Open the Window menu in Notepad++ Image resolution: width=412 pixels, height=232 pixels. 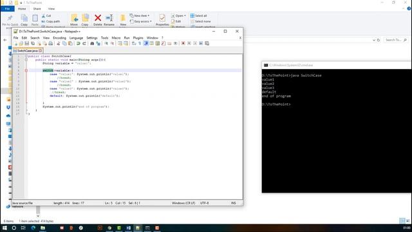coord(153,38)
